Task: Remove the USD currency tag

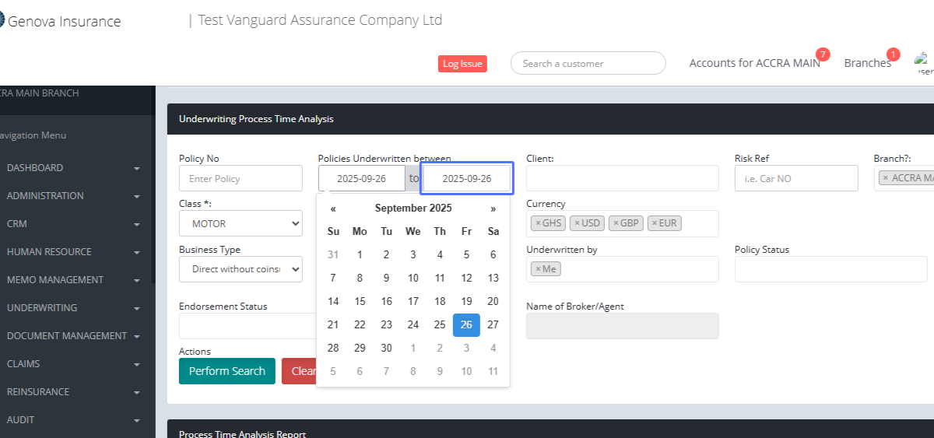Action: tap(577, 223)
